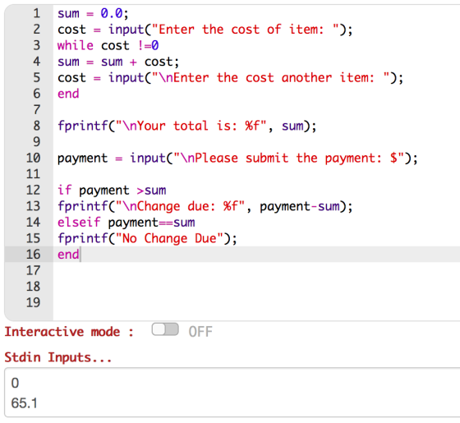
Task: Click the 'Change due' fprintf code
Action: [205, 206]
